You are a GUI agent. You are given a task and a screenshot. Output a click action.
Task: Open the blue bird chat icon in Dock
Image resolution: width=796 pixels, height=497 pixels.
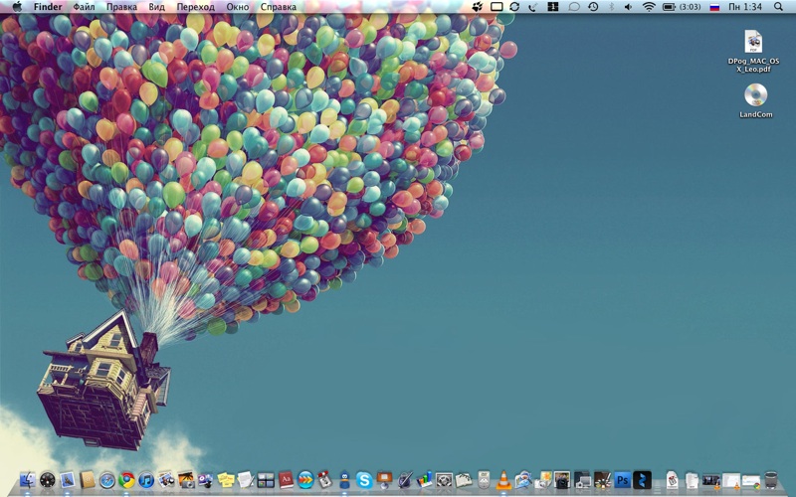click(x=344, y=480)
